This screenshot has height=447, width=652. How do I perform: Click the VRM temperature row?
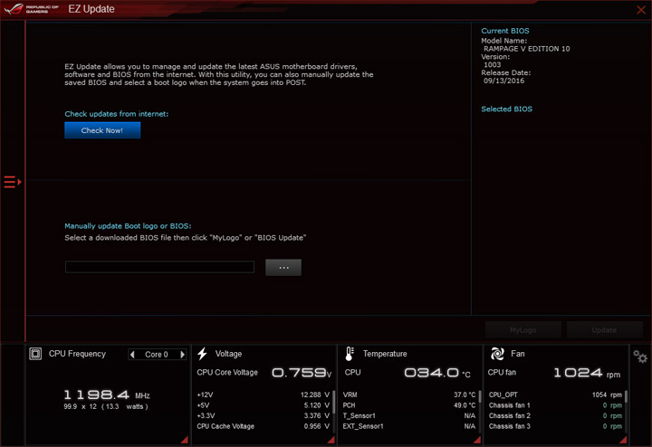tap(409, 395)
